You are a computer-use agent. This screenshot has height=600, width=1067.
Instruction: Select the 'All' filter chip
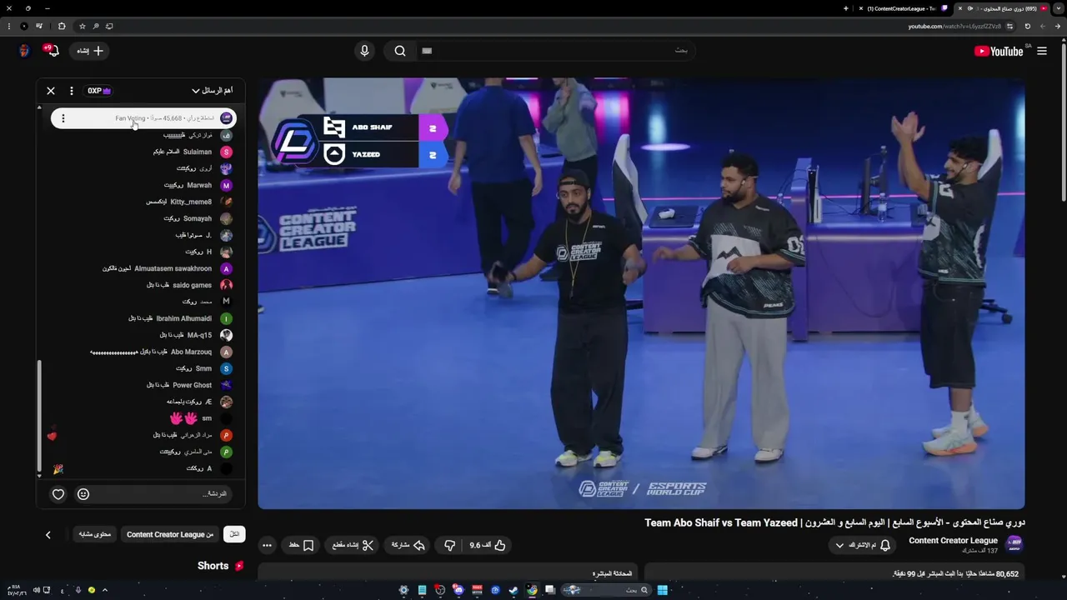click(x=234, y=534)
